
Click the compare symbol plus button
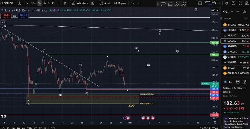[19, 3]
